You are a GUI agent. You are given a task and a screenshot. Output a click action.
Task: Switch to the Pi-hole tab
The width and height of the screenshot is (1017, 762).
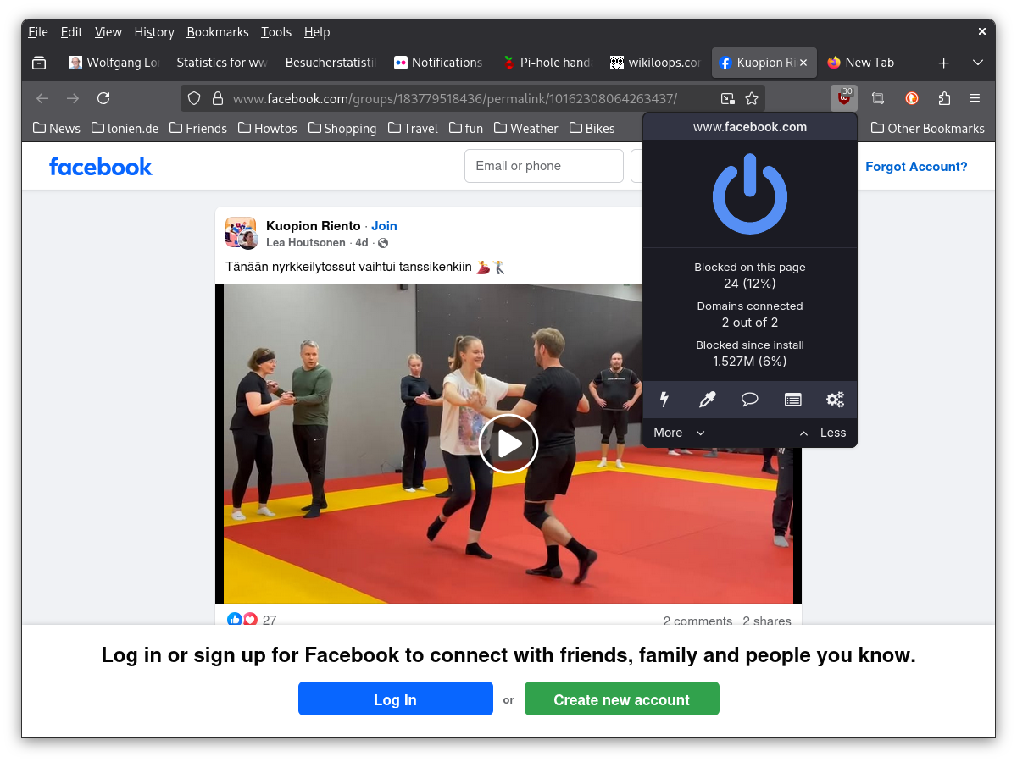point(547,63)
